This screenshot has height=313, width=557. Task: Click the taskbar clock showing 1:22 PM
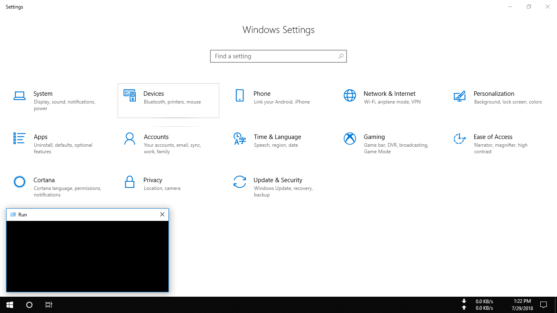pyautogui.click(x=522, y=302)
